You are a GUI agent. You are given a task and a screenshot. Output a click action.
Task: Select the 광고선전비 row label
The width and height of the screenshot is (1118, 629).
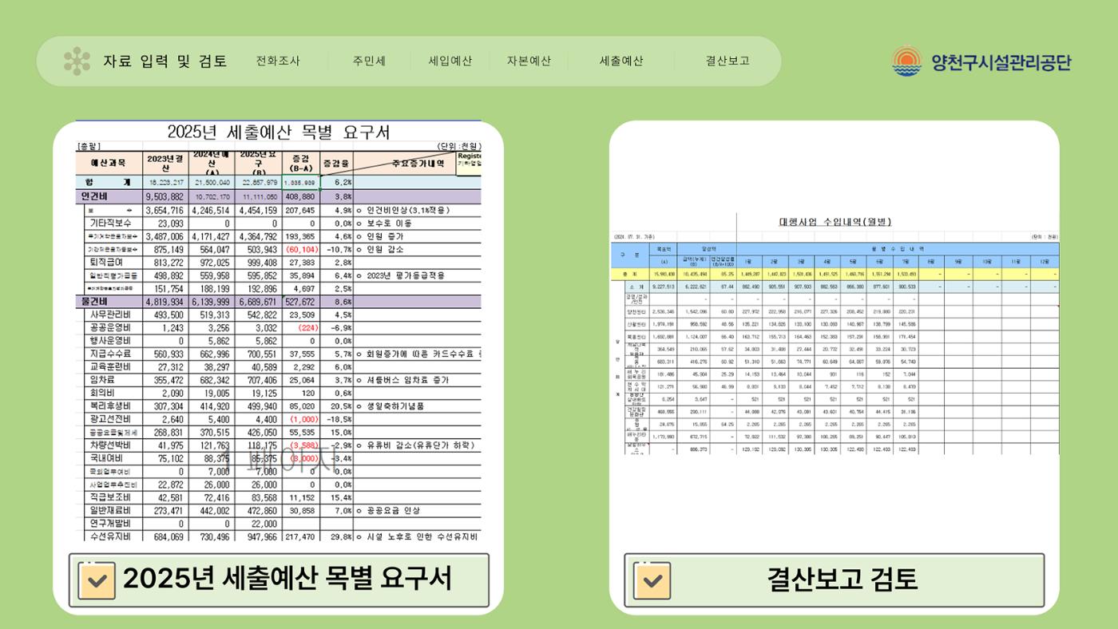[x=112, y=419]
